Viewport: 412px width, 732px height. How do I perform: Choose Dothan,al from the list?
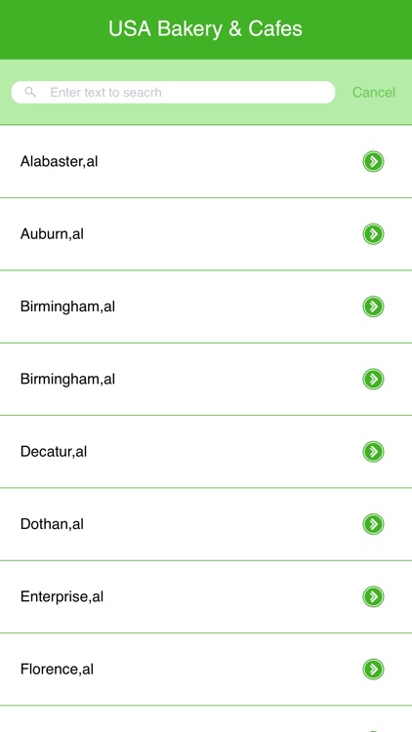click(x=206, y=524)
